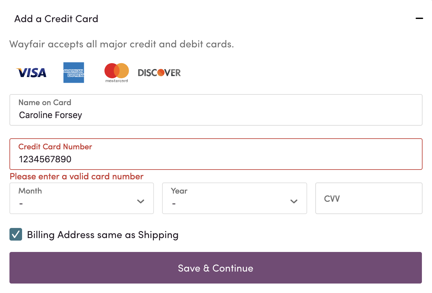Click into the Credit Card Number field
432x293 pixels.
(x=216, y=154)
